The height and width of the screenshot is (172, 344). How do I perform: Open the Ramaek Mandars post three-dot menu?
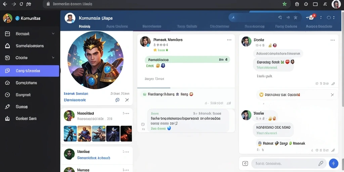tap(229, 40)
